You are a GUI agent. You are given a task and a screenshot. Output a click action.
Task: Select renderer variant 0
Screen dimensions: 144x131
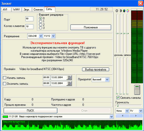pos(41,18)
